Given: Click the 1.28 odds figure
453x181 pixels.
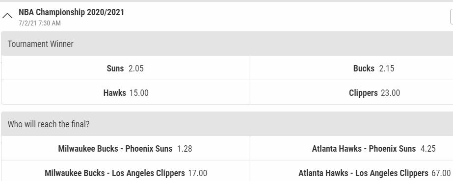Looking at the screenshot, I should [x=185, y=149].
